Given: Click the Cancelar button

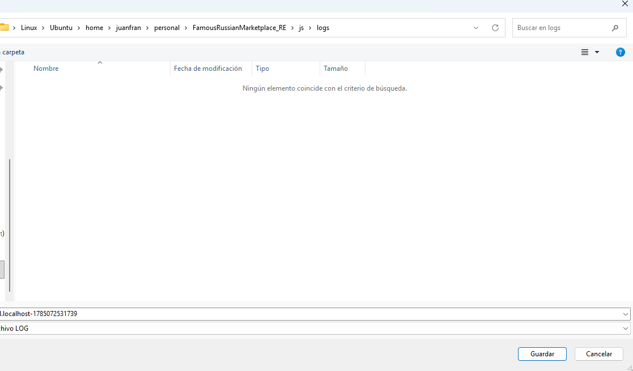Looking at the screenshot, I should pos(599,354).
